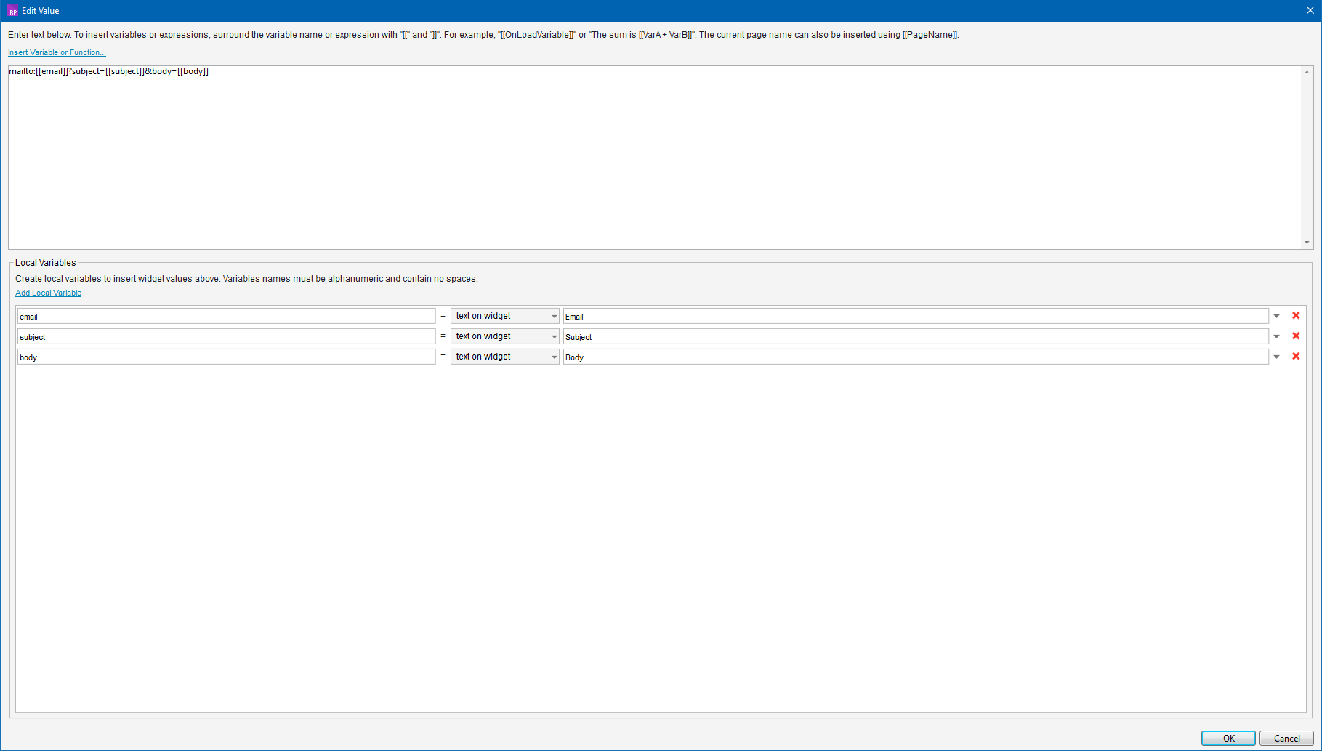Click the Add Local Variable link
1322x751 pixels.
(48, 293)
